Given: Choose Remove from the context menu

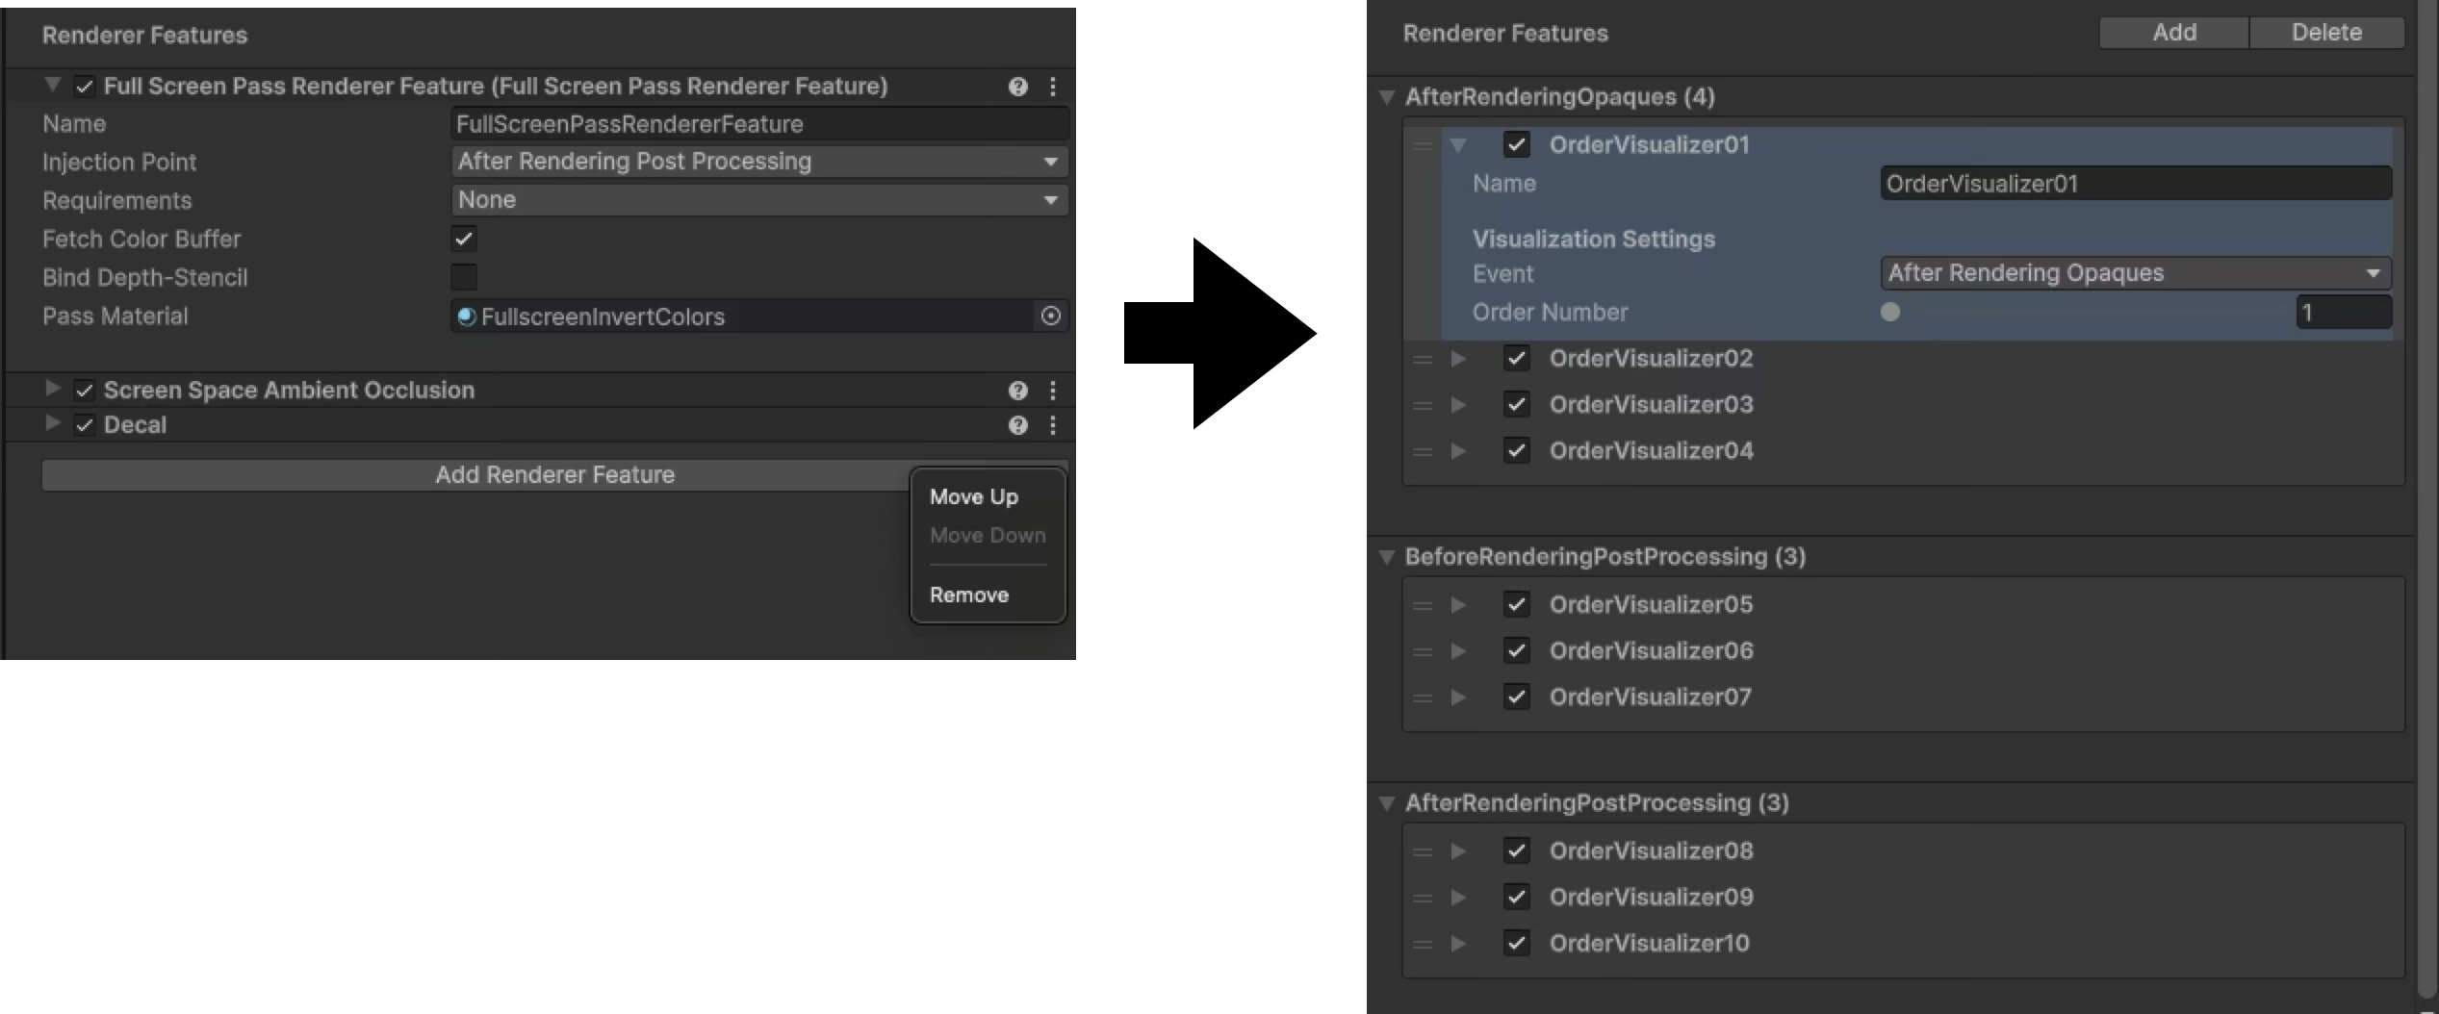Looking at the screenshot, I should pos(968,595).
